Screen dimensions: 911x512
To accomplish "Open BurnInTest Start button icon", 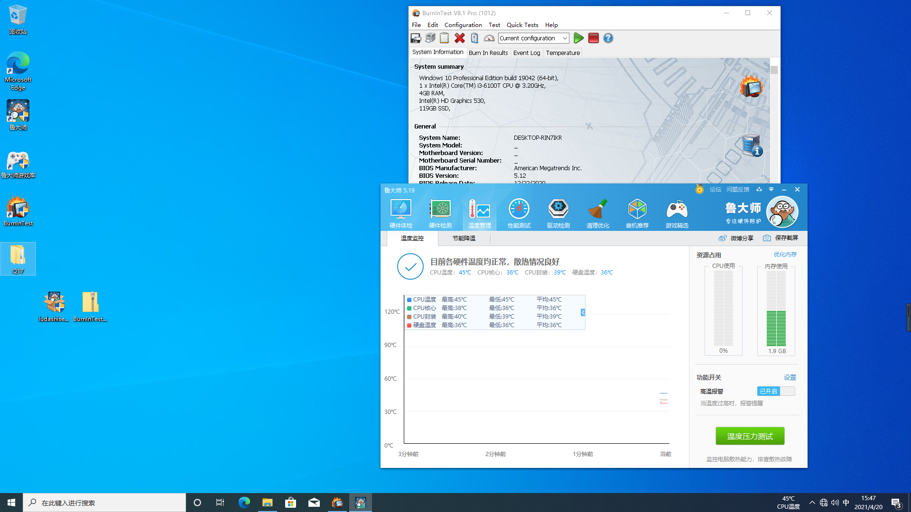I will pyautogui.click(x=578, y=38).
